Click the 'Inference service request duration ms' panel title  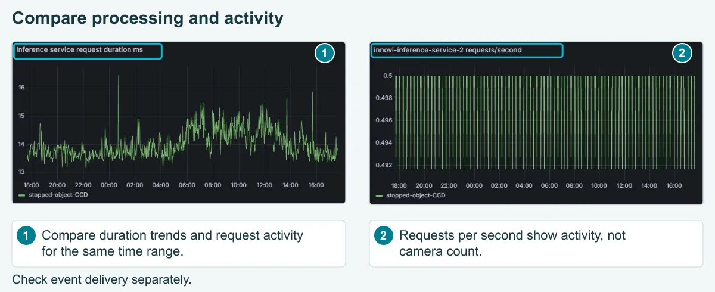(x=79, y=50)
